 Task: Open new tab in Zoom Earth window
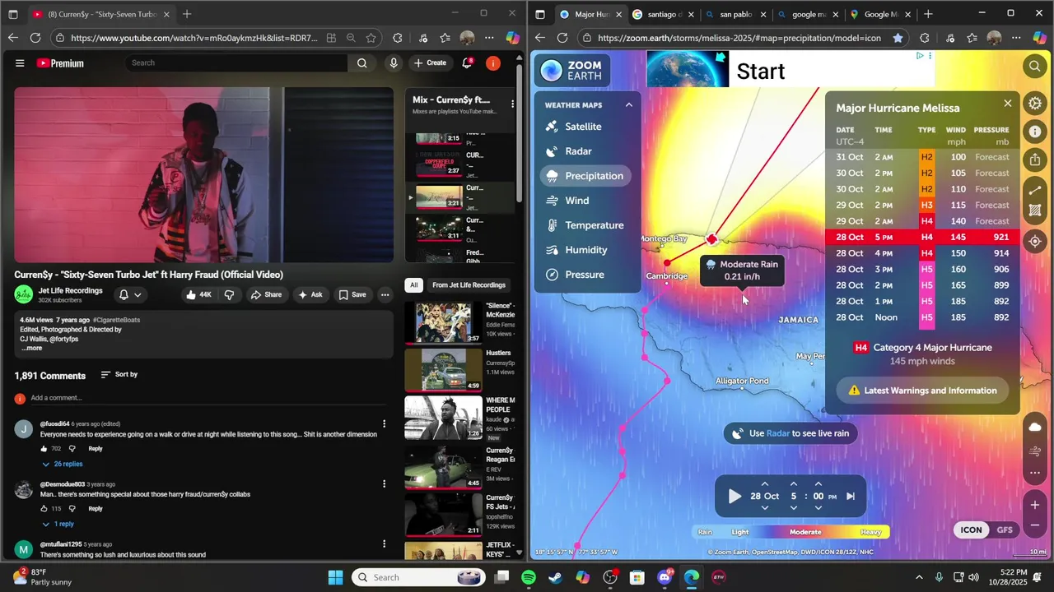pos(928,14)
